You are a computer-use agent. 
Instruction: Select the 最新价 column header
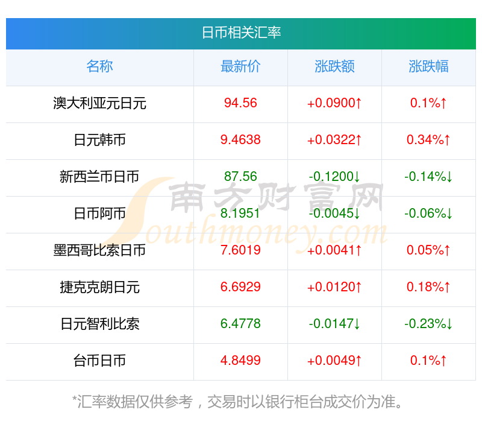point(240,66)
